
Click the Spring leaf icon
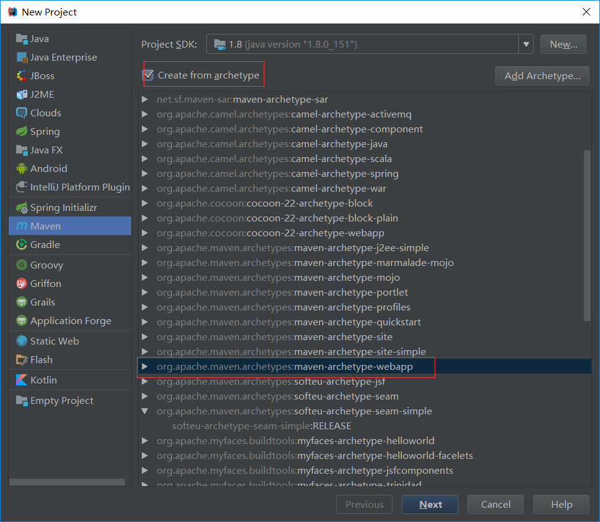(x=22, y=132)
